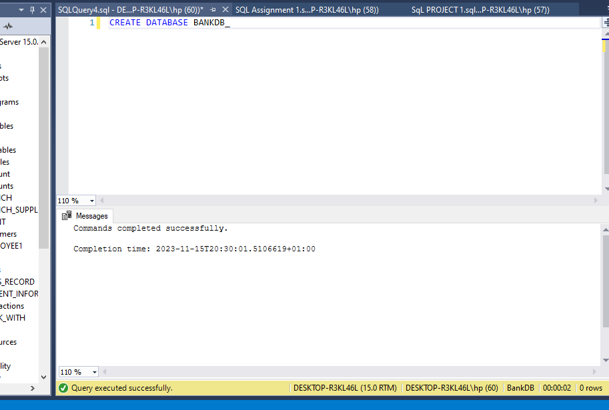The image size is (609, 410).
Task: Click the 0 rows indicator in status bar
Action: [591, 387]
